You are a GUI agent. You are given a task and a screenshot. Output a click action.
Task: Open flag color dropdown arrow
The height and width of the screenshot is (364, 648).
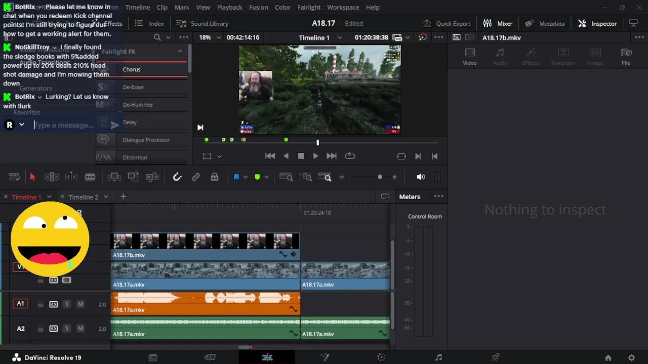point(246,177)
